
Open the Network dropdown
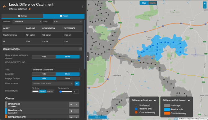[x=27, y=22]
